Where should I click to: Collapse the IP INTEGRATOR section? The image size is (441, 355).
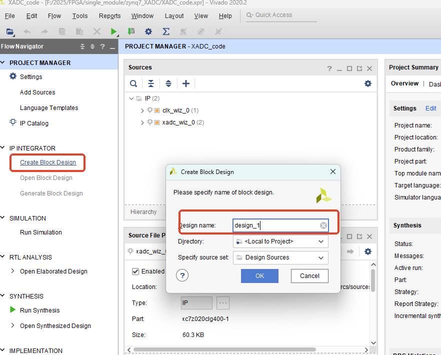[3, 147]
